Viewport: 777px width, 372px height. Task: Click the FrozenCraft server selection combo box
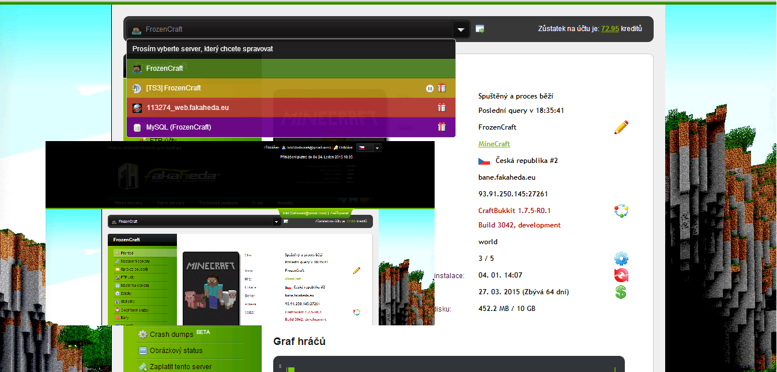288,29
